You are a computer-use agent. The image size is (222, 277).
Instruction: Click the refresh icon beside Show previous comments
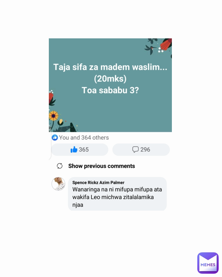point(60,166)
